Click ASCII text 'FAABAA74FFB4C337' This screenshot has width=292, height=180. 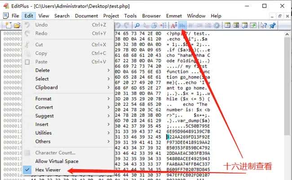pyautogui.click(x=188, y=164)
